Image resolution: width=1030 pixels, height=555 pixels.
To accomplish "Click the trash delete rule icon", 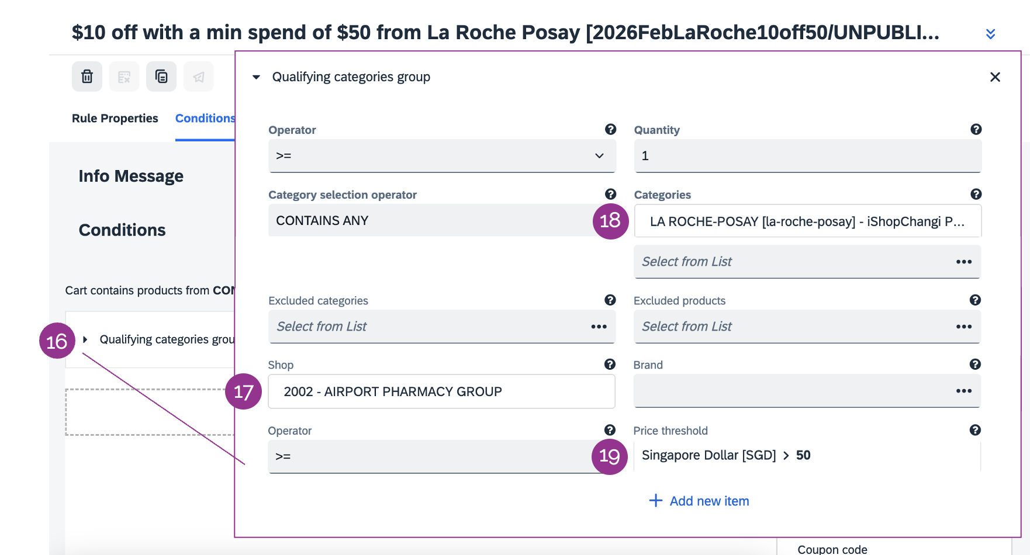I will click(87, 77).
